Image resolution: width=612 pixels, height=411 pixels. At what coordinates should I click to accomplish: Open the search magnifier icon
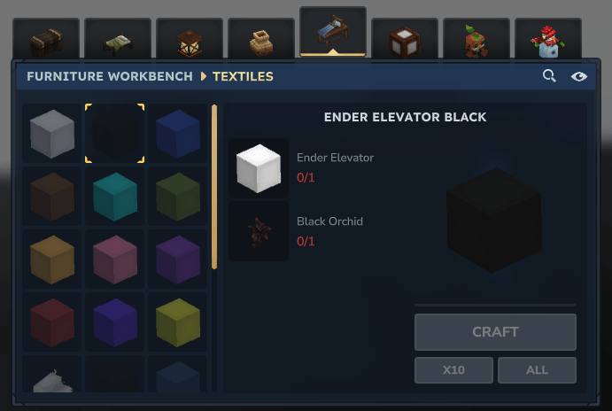coord(549,75)
